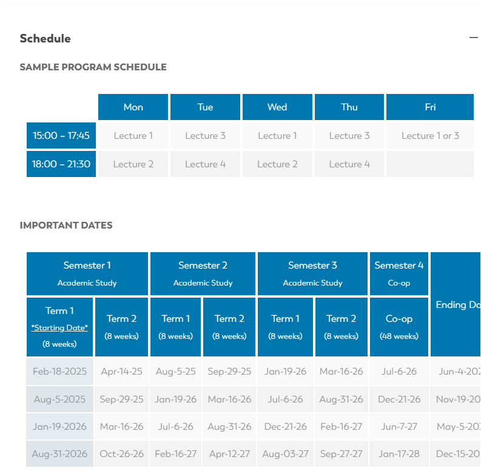This screenshot has height=471, width=481.
Task: Click the Lecture 1 or 3 cell
Action: [430, 136]
